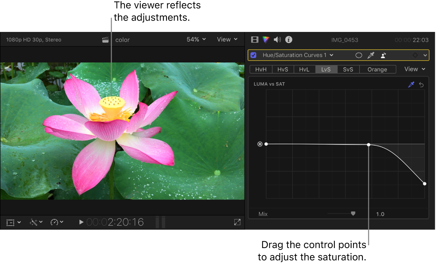
Task: Click the target circle at curve left edge
Action: [260, 144]
